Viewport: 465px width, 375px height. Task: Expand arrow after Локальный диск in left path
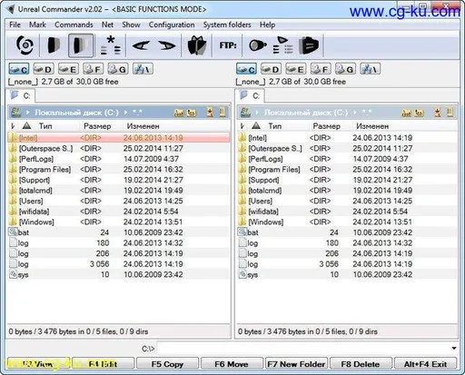[126, 113]
